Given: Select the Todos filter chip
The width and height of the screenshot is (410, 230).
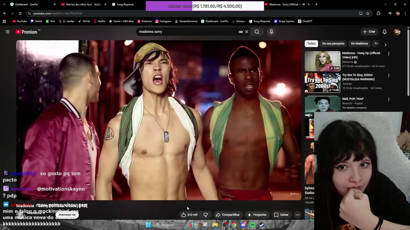Looking at the screenshot, I should [311, 43].
